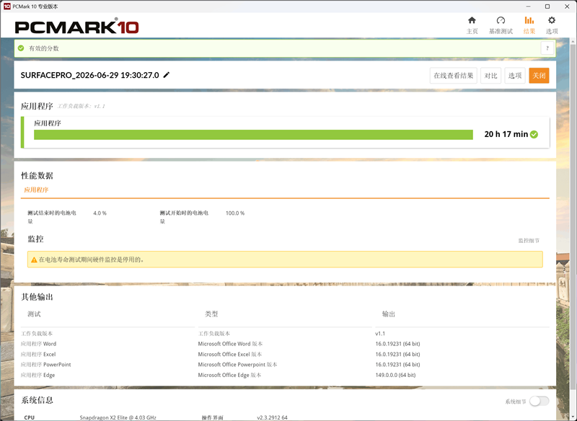Click the 工作负载版本: v1.1 label
Image resolution: width=577 pixels, height=421 pixels.
point(81,106)
